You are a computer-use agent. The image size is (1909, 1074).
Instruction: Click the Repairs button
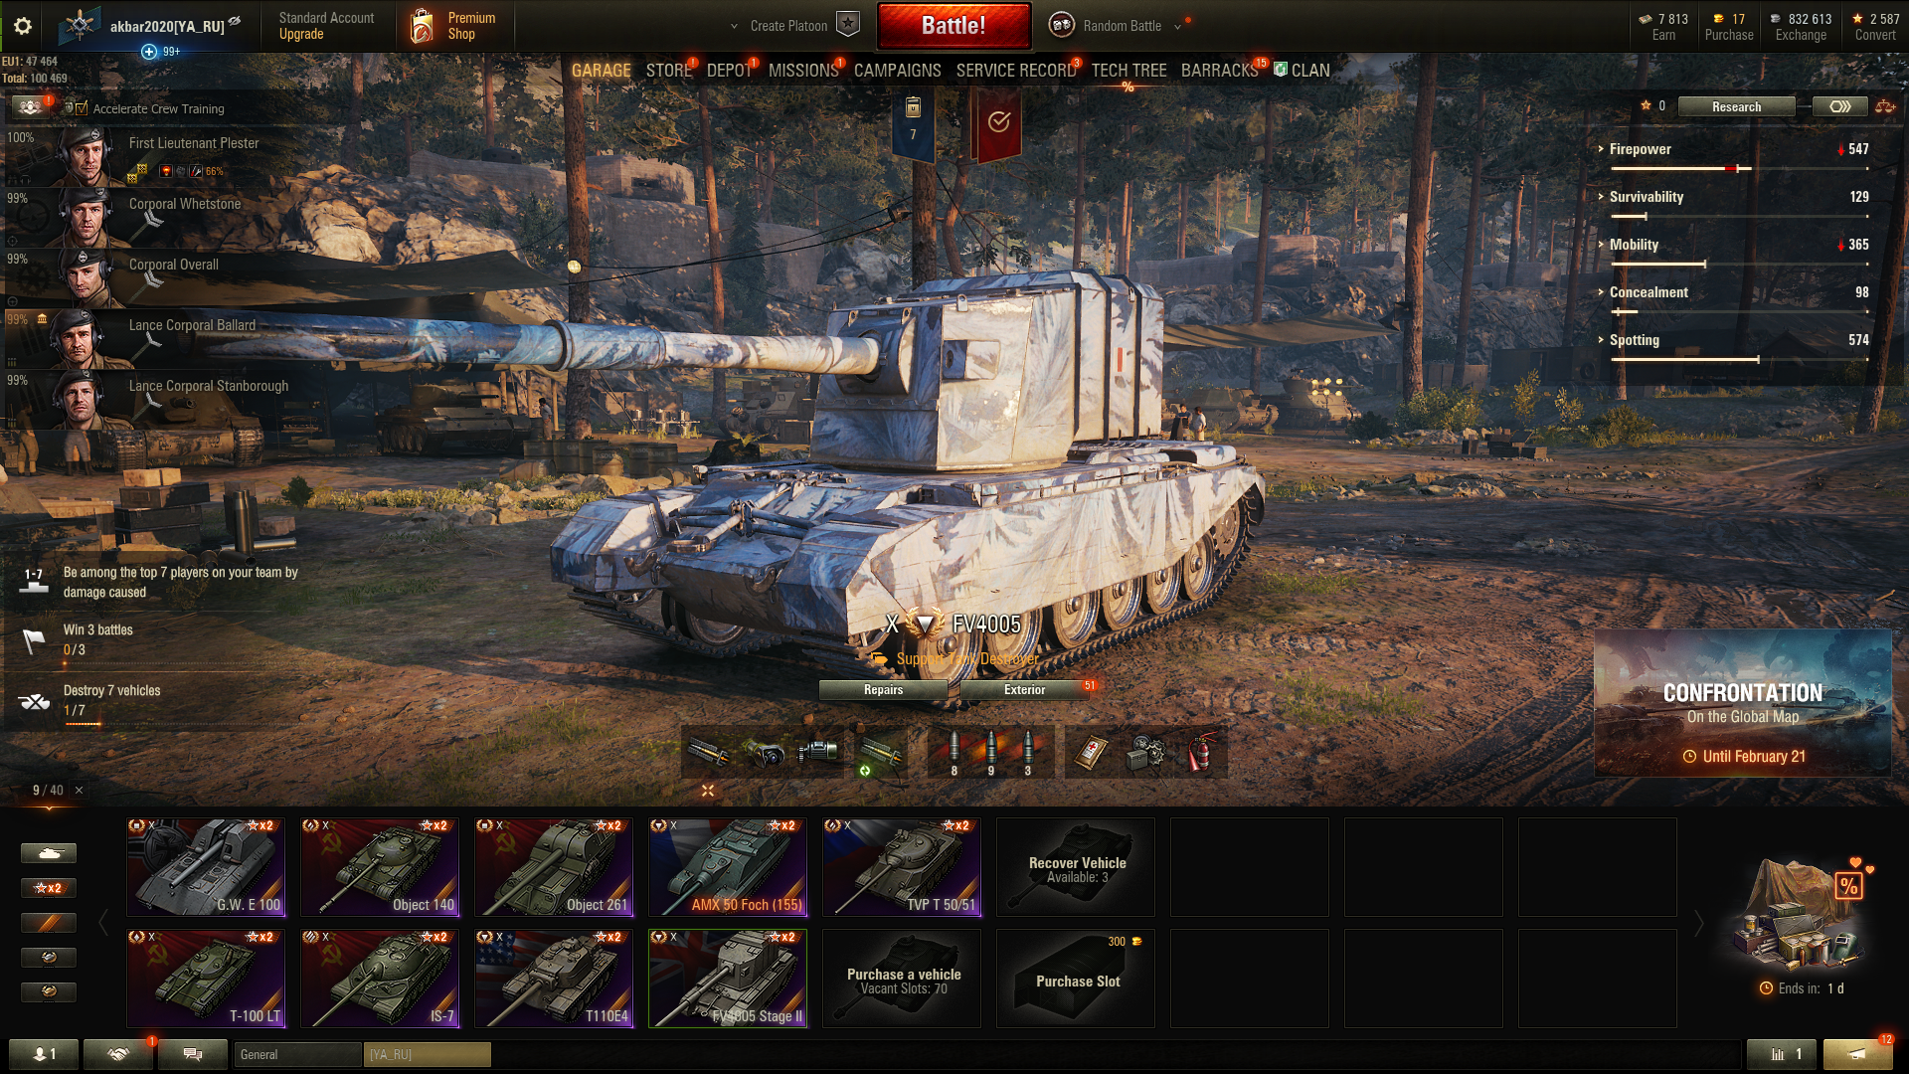(x=883, y=689)
